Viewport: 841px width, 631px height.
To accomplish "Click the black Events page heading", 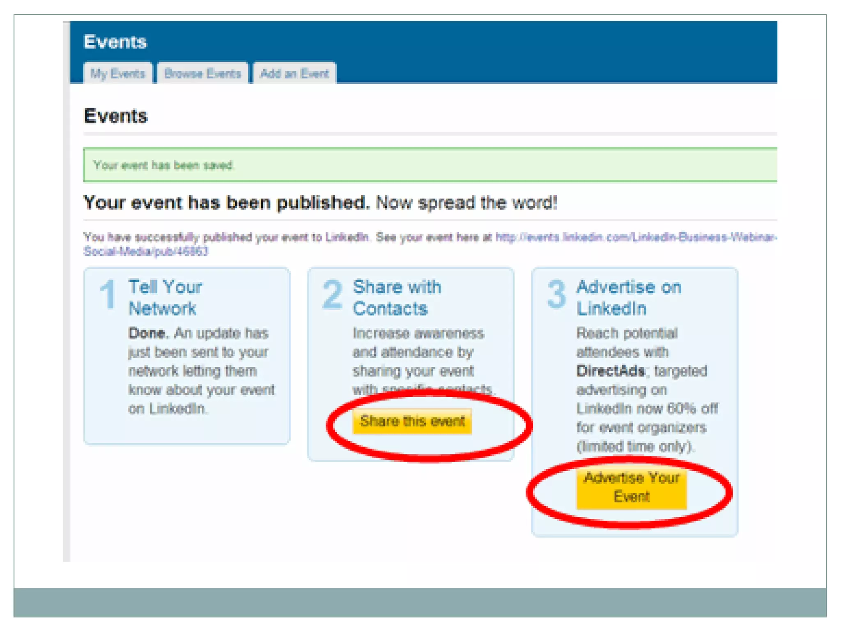I will point(115,116).
